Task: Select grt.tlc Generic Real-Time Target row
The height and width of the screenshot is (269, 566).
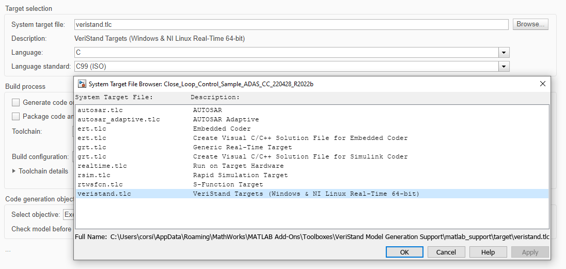Action: (x=312, y=147)
